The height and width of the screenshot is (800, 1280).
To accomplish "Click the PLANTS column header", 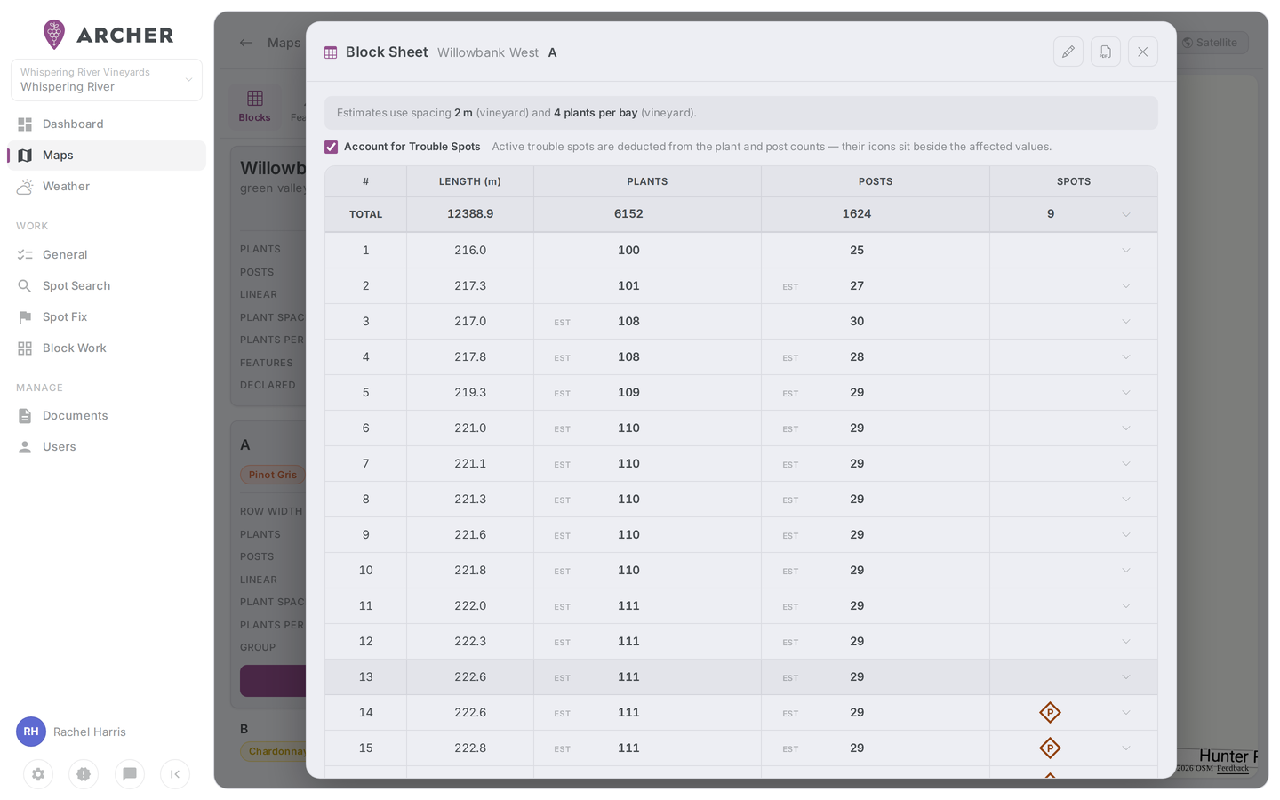I will [x=647, y=181].
